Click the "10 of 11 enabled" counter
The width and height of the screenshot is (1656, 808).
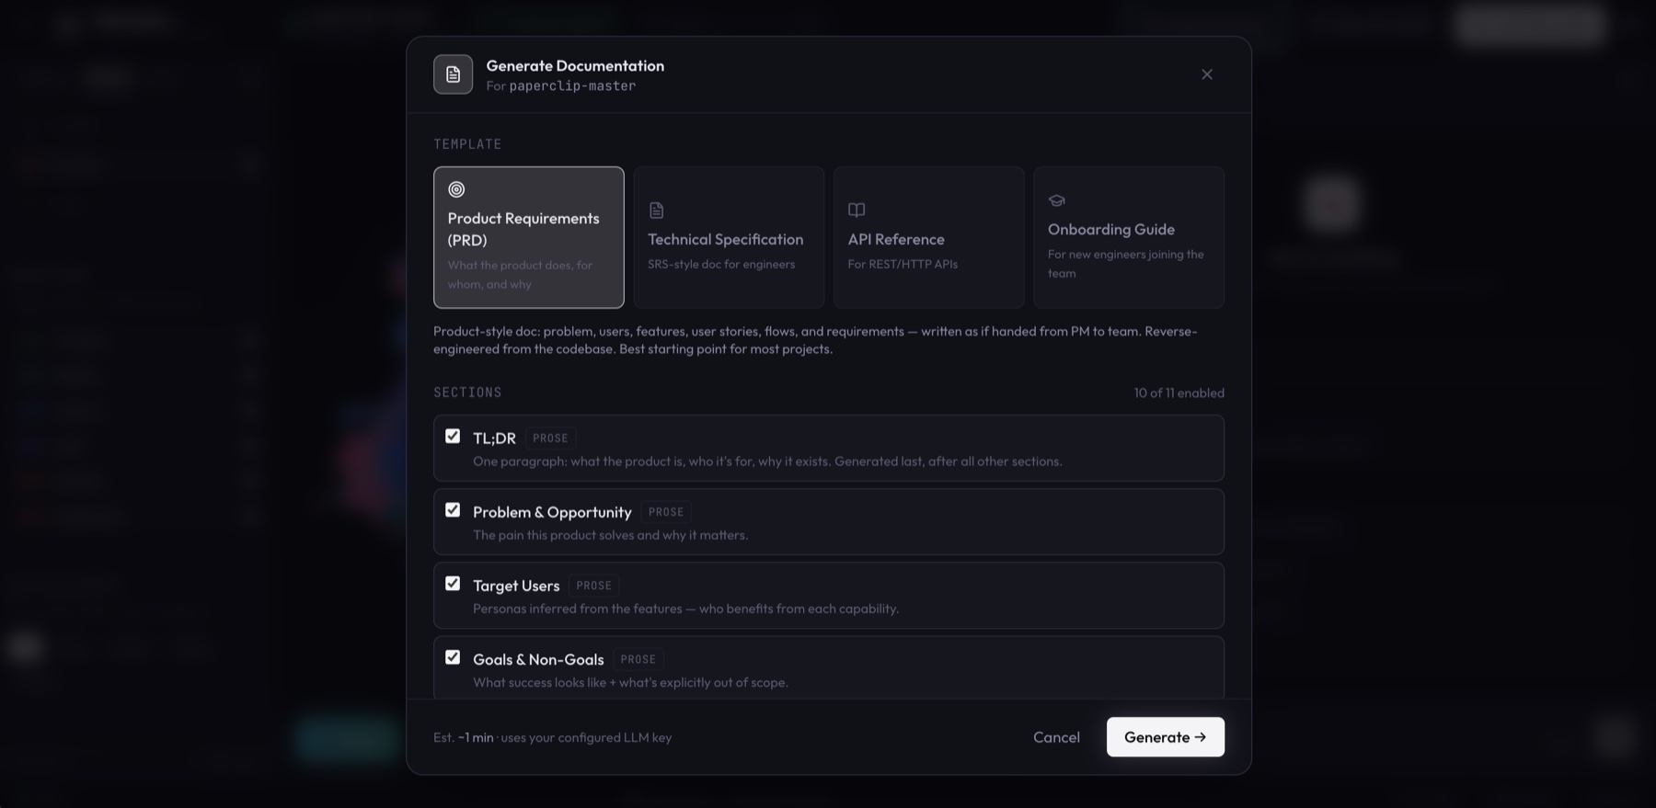click(1179, 393)
